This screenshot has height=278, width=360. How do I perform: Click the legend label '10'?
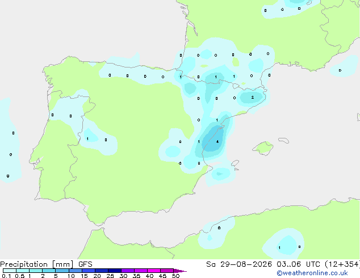point(71,276)
